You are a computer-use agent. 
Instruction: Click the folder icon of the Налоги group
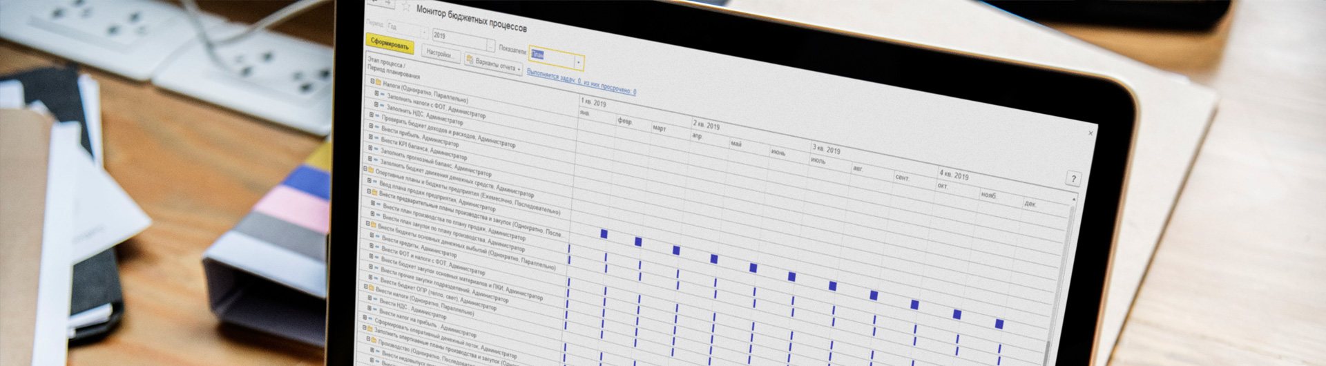coord(378,83)
